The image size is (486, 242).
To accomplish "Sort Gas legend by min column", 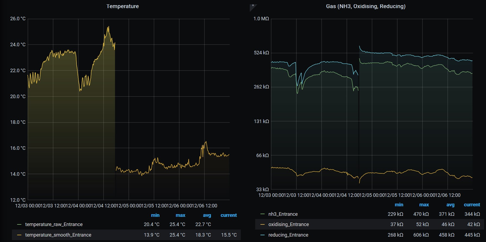I will pyautogui.click(x=399, y=205).
